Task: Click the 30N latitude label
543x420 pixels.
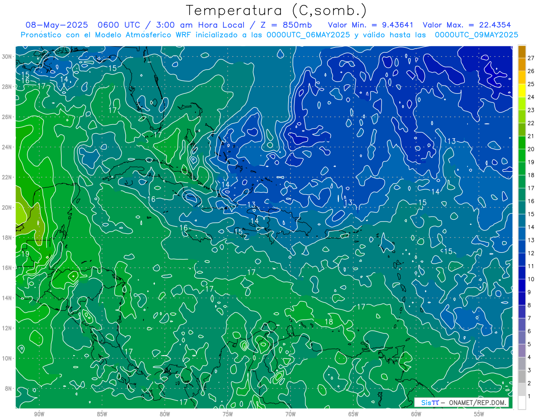Action: click(x=7, y=57)
